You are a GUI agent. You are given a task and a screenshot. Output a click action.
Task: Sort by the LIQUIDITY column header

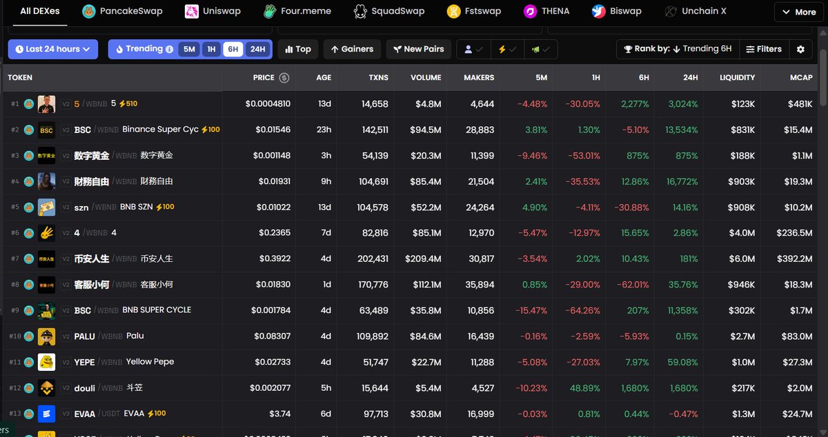737,78
